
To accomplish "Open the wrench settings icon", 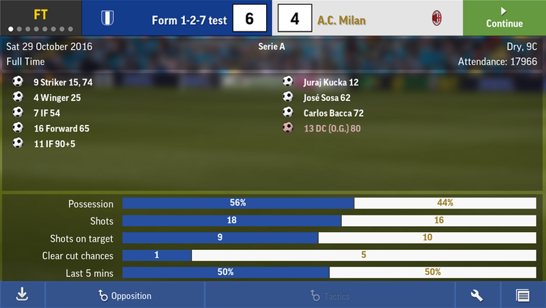I will click(x=476, y=296).
